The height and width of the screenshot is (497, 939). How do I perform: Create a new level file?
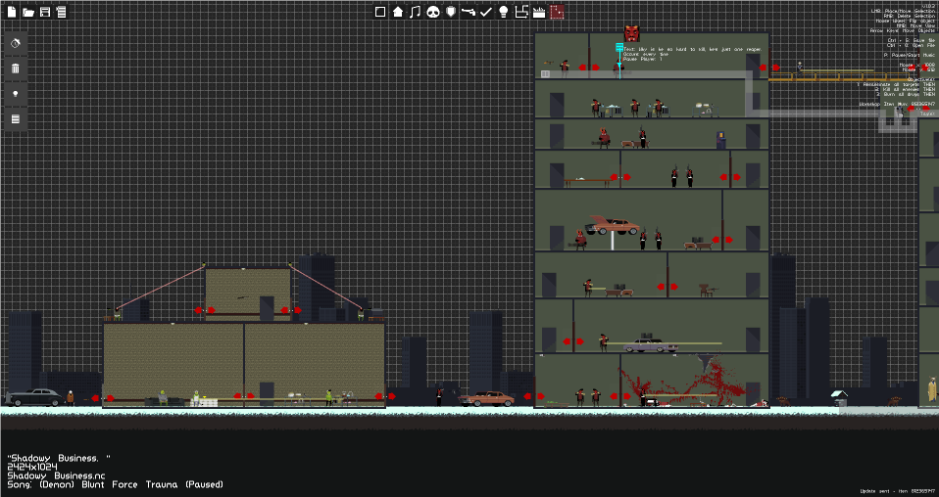(12, 12)
